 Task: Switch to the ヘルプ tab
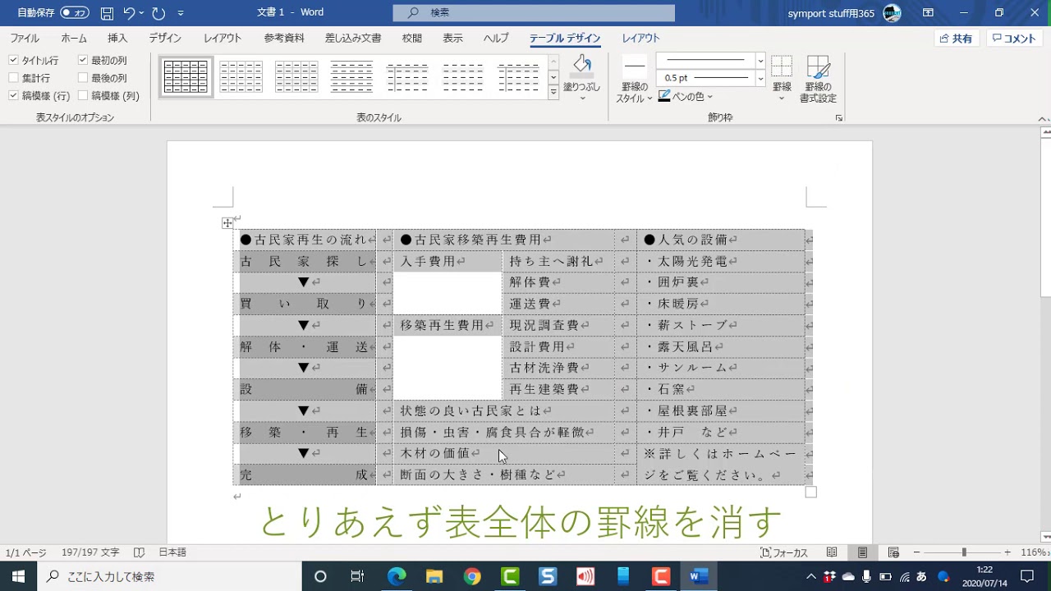[496, 39]
